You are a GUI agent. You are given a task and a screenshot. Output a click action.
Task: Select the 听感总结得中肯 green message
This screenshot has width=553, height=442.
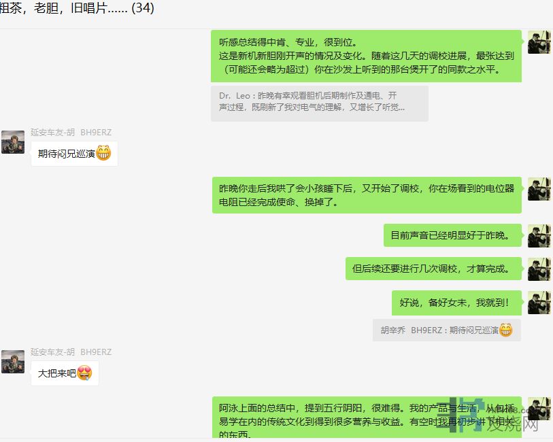(x=366, y=56)
